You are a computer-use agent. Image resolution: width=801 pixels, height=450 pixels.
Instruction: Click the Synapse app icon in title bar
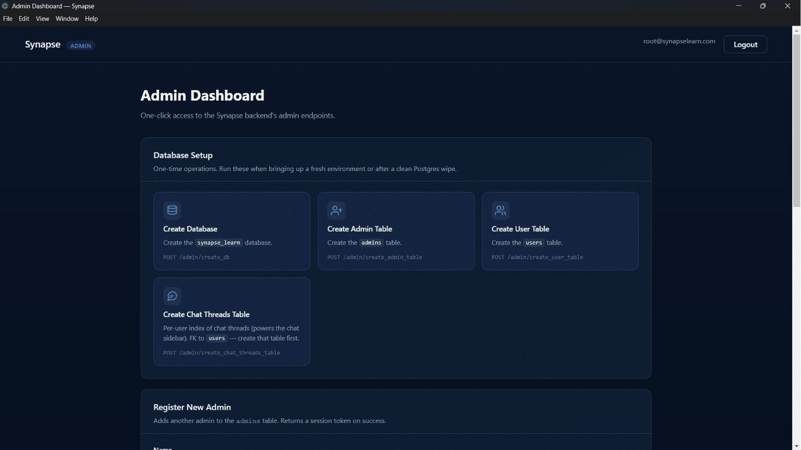tap(5, 6)
